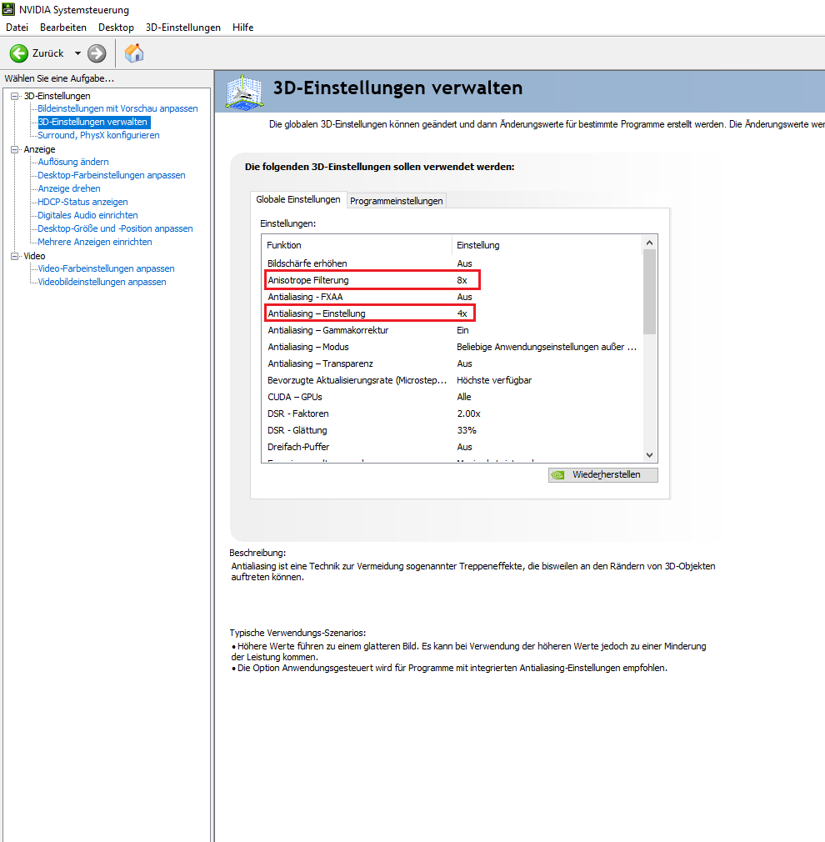Collapse the Video tree node
This screenshot has height=842, width=825.
pyautogui.click(x=14, y=256)
